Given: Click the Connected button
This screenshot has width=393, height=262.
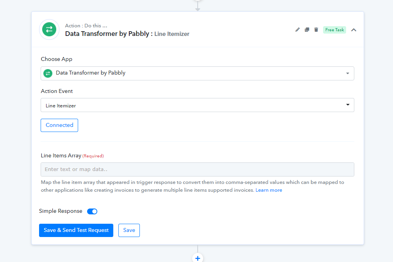Looking at the screenshot, I should coord(59,125).
